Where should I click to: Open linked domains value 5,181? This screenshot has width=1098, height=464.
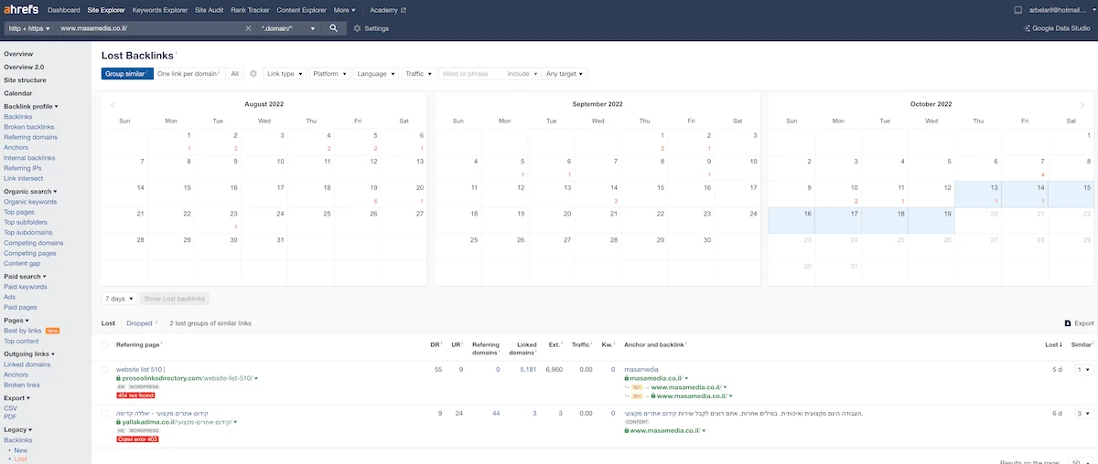click(528, 369)
